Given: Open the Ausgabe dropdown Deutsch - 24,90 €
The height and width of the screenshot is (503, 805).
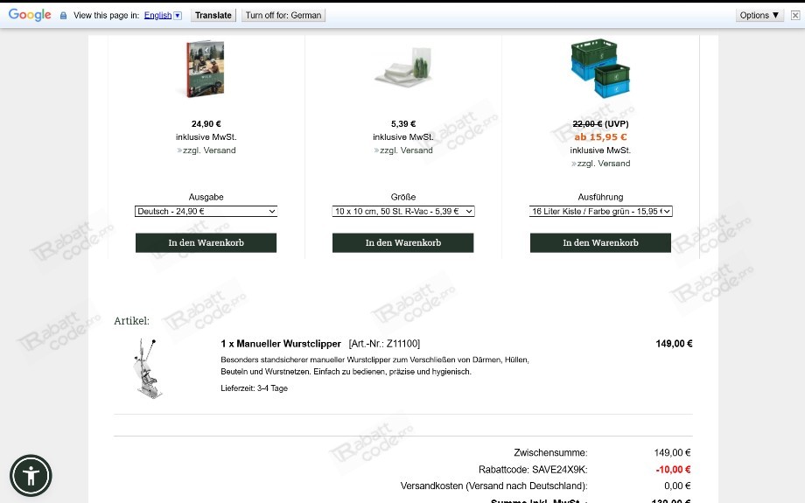Looking at the screenshot, I should [206, 212].
